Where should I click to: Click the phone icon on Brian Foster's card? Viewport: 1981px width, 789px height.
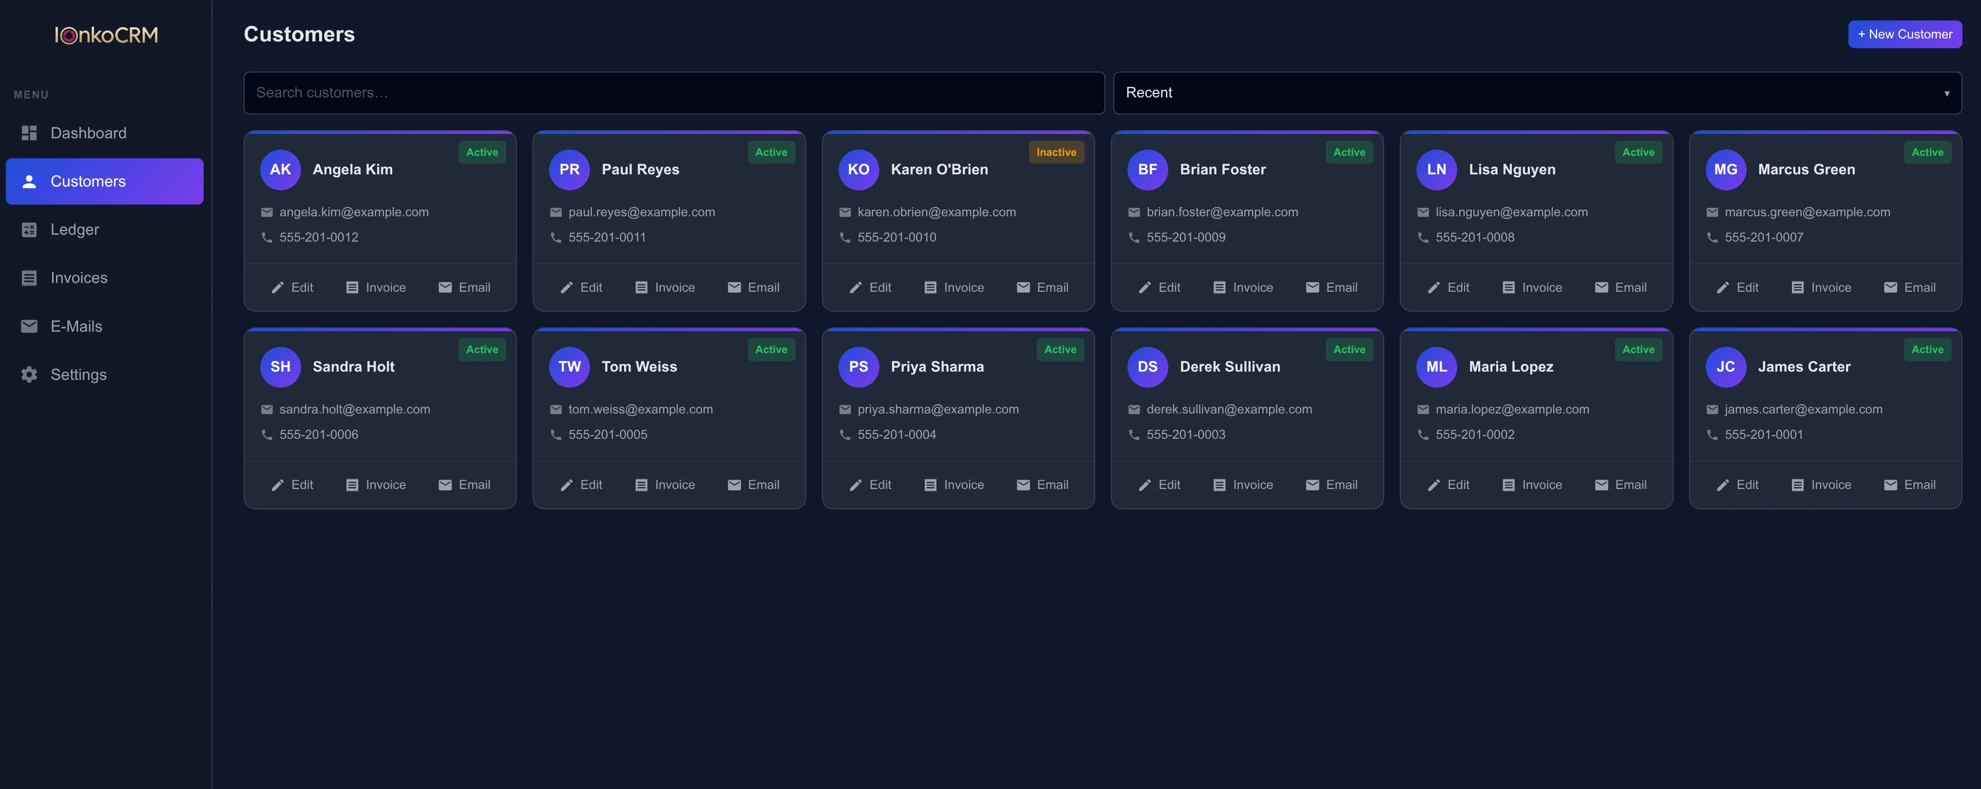coord(1134,238)
